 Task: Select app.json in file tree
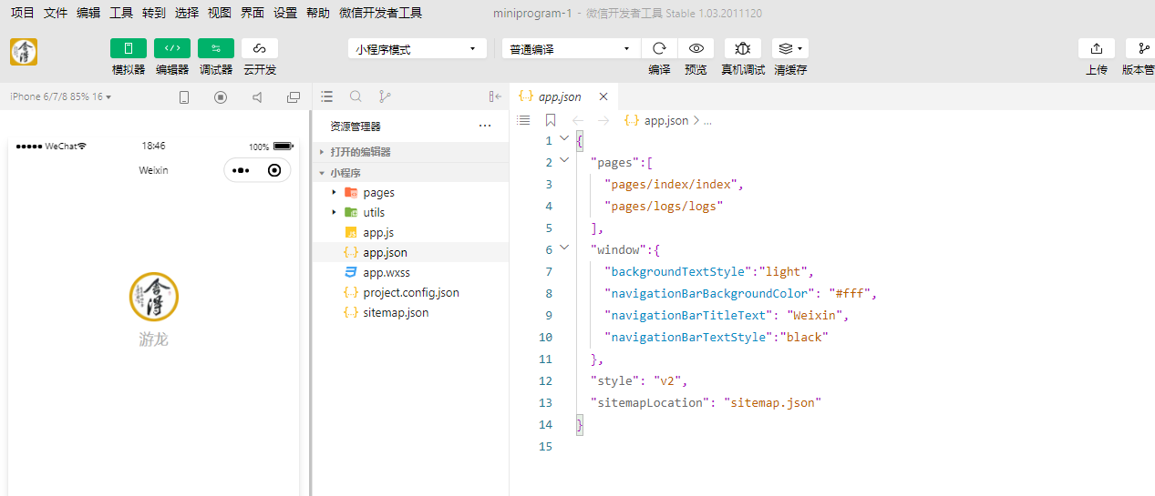coord(411,252)
